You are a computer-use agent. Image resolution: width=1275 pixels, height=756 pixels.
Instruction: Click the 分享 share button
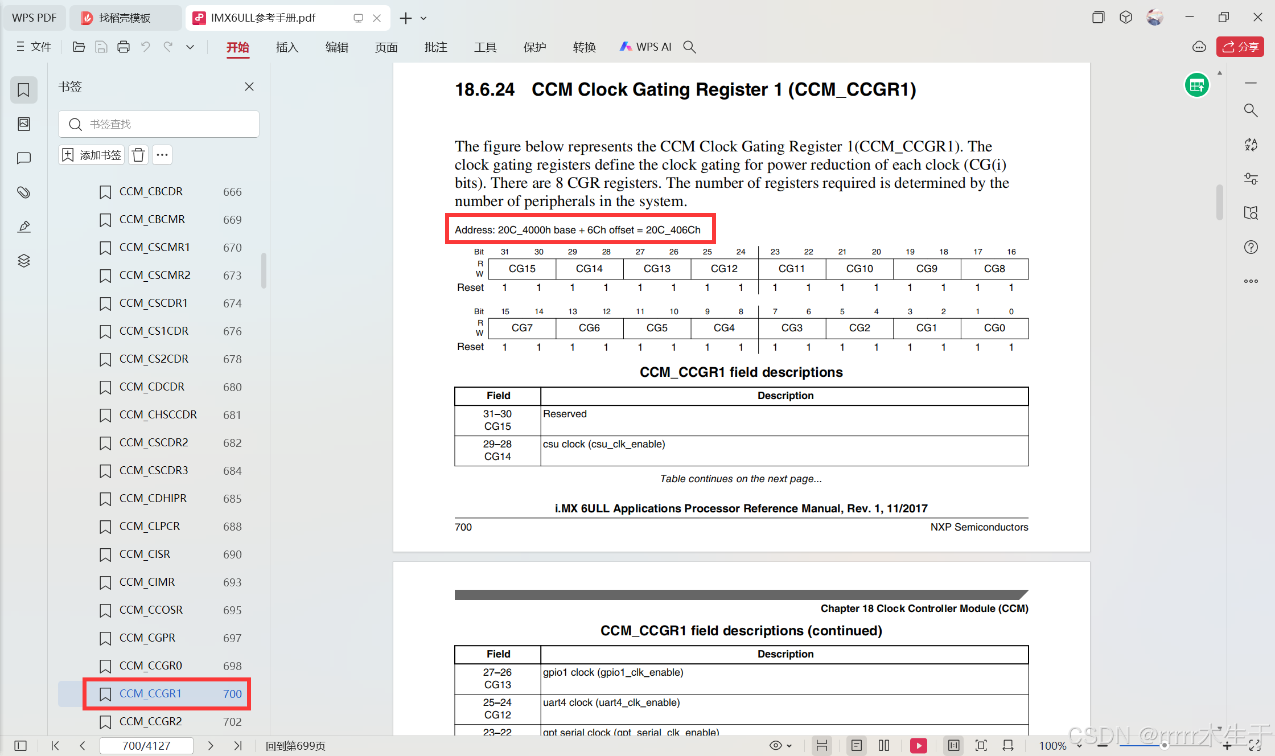tap(1240, 47)
